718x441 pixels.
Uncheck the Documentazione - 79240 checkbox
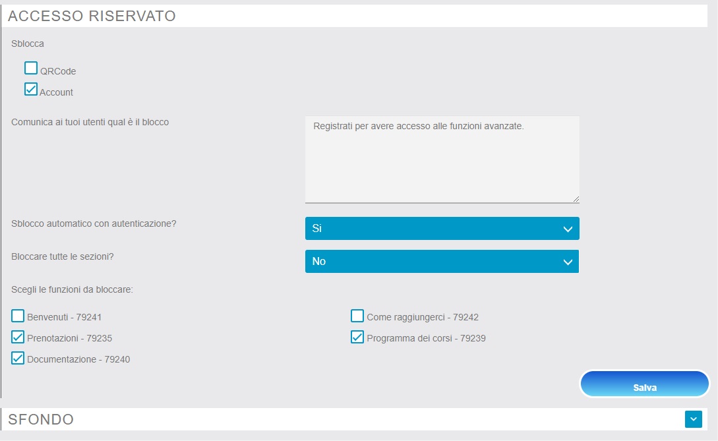point(18,359)
